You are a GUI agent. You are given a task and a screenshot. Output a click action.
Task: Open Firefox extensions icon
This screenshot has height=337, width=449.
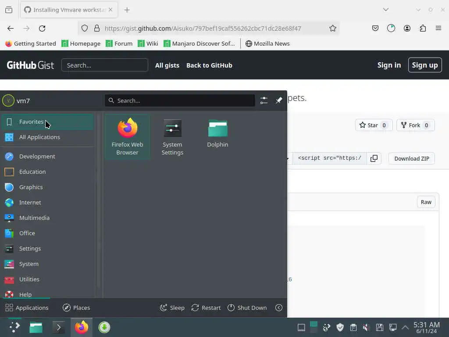(x=423, y=29)
